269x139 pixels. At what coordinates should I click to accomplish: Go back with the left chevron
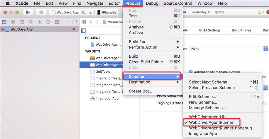click(91, 22)
